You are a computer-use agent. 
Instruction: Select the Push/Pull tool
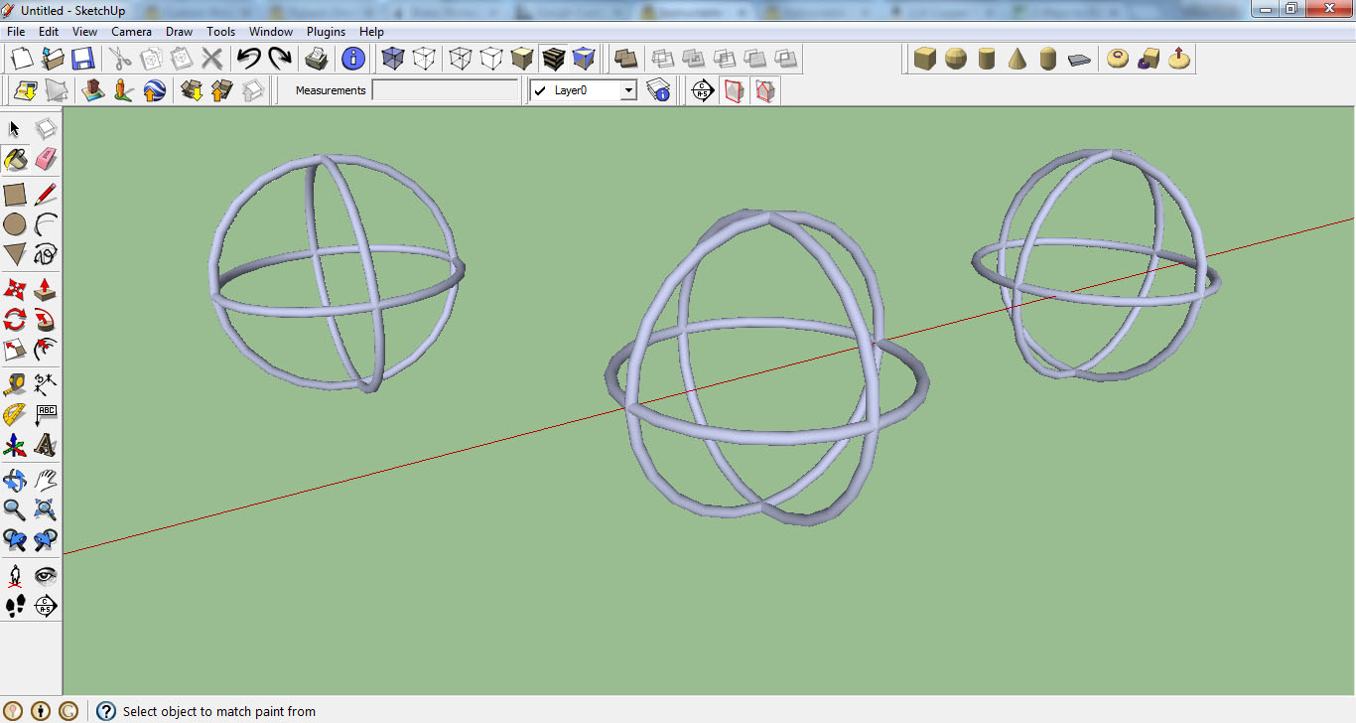coord(46,290)
